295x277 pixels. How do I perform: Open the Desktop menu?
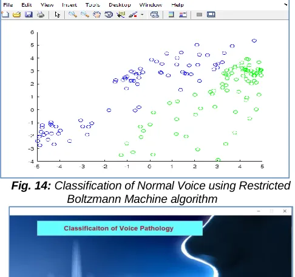[x=120, y=5]
